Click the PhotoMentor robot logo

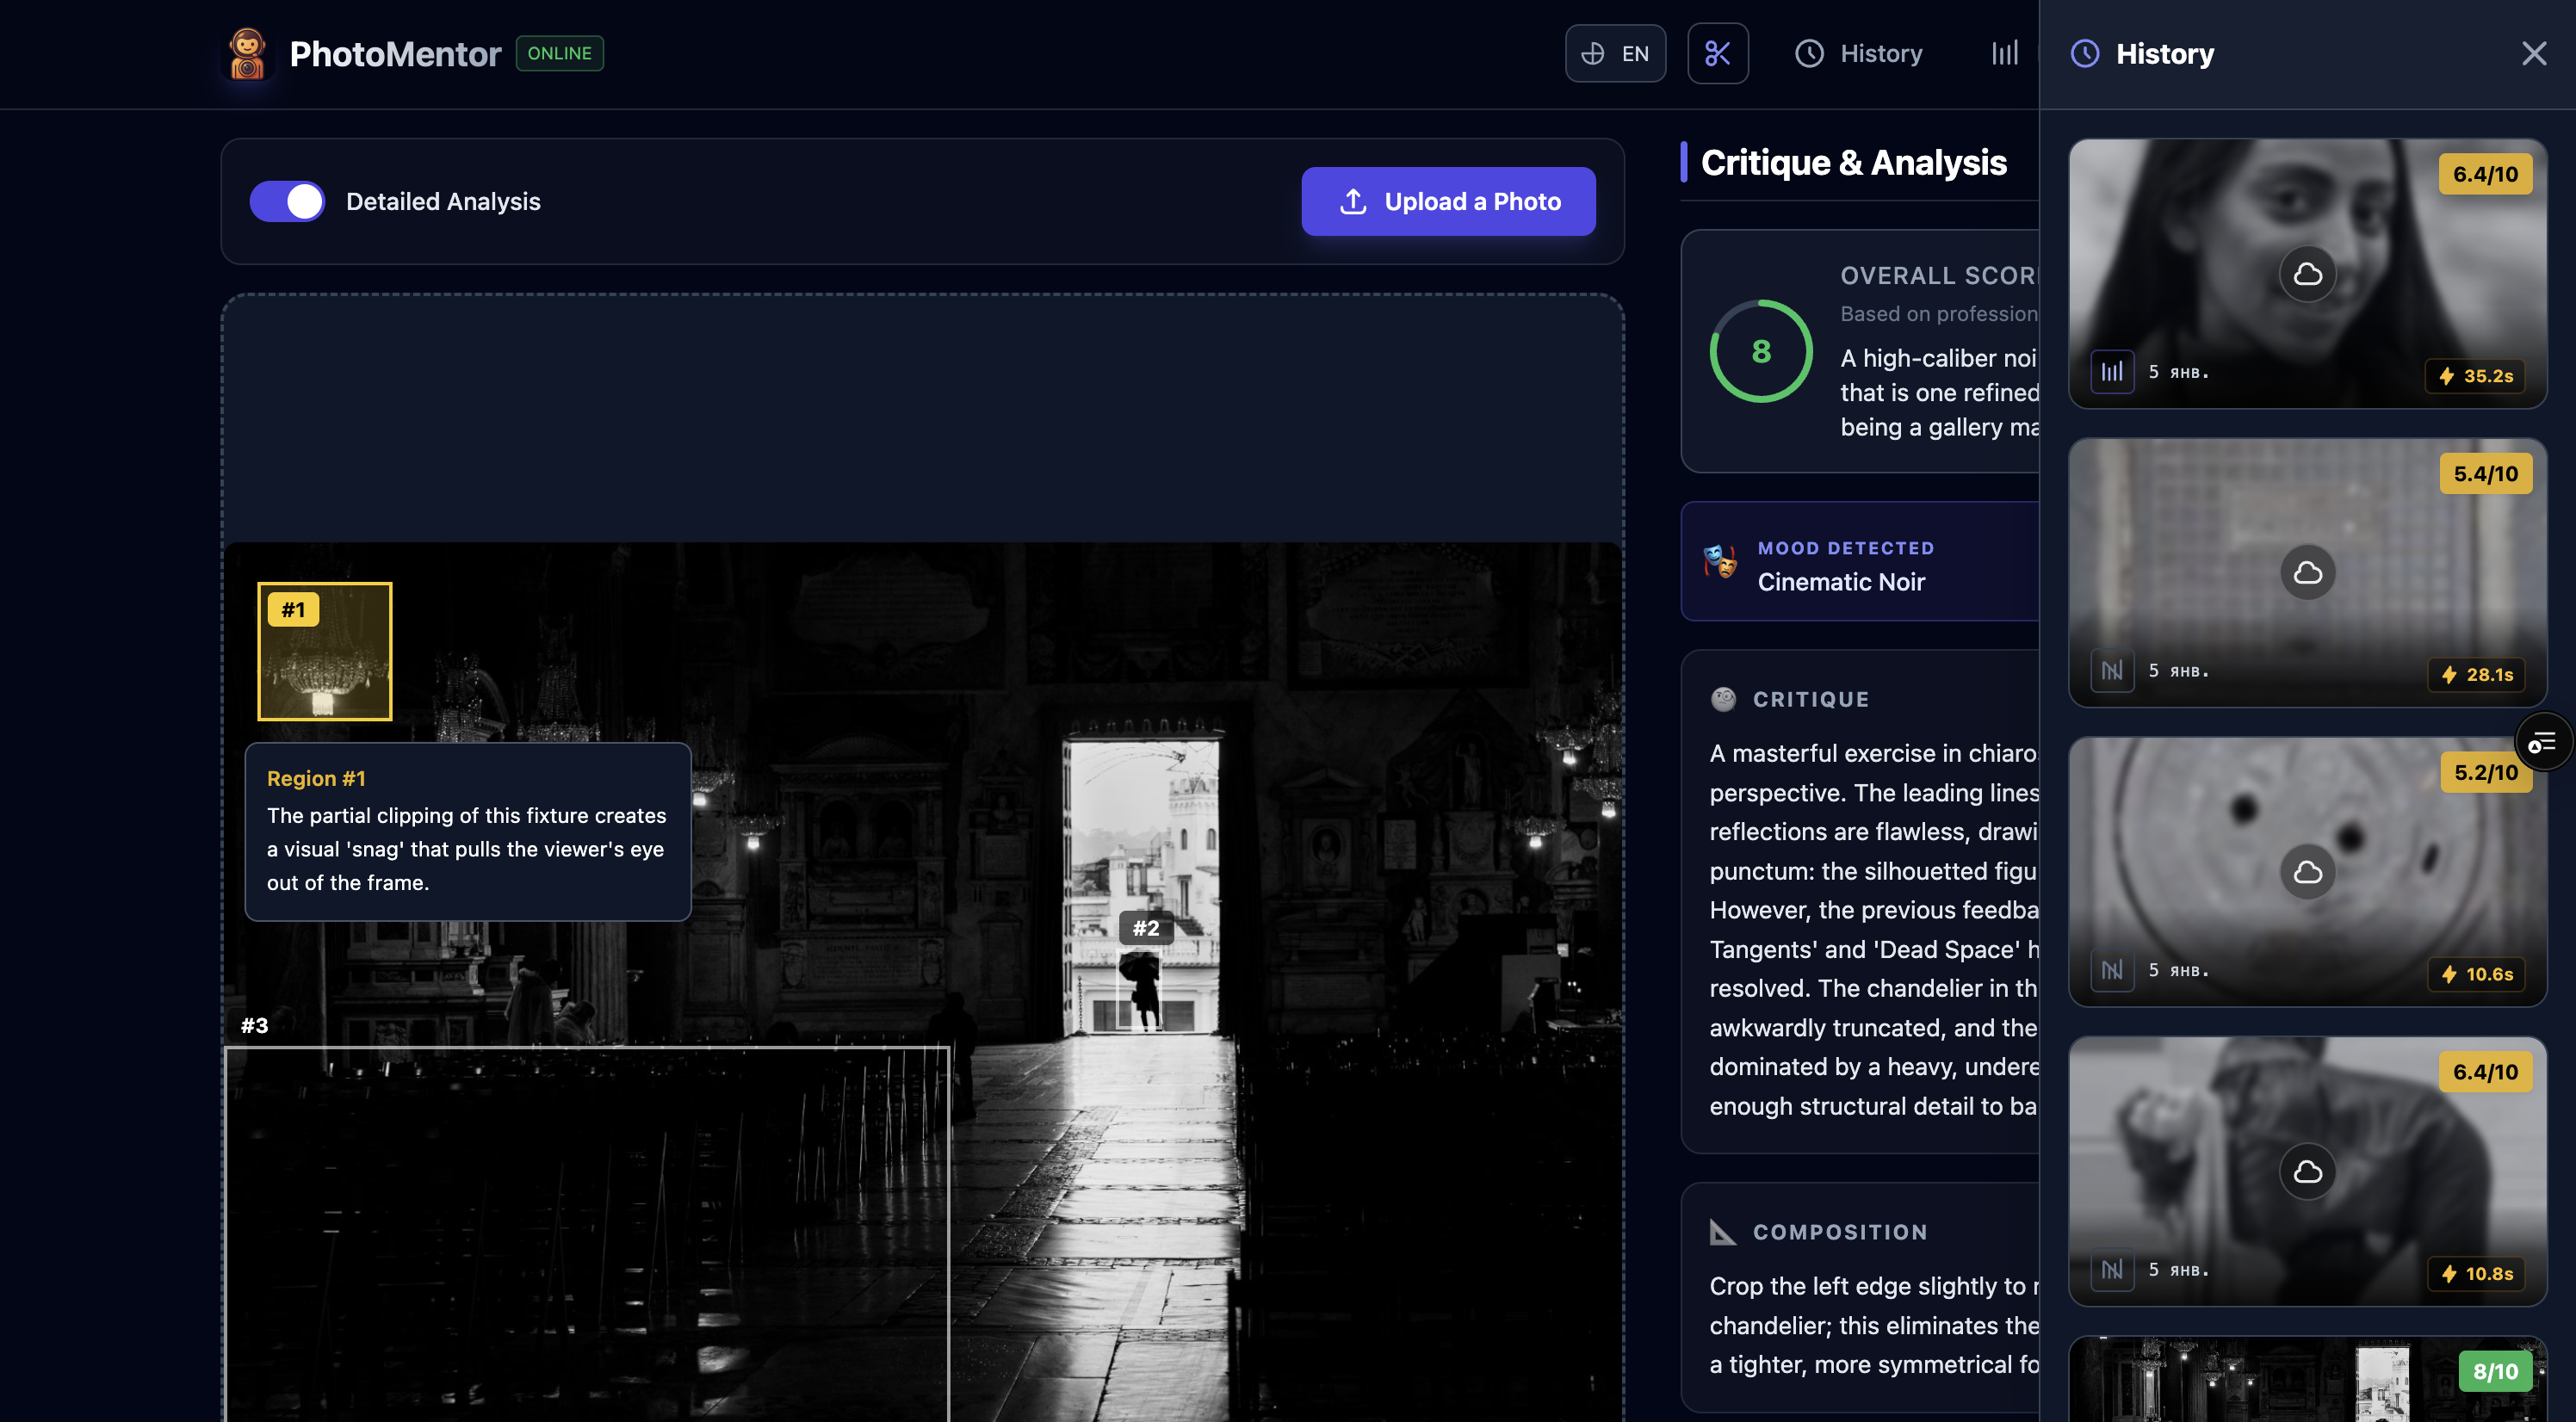click(x=247, y=53)
